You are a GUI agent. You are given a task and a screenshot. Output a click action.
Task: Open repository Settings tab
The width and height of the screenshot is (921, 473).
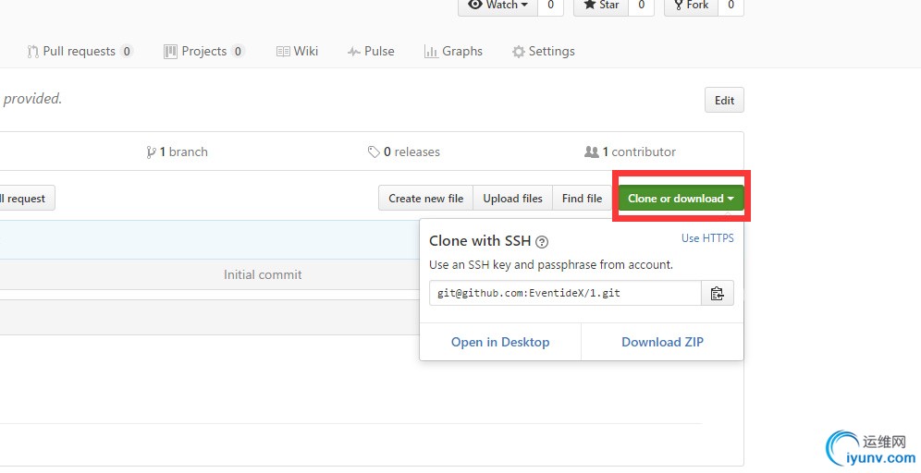point(544,52)
